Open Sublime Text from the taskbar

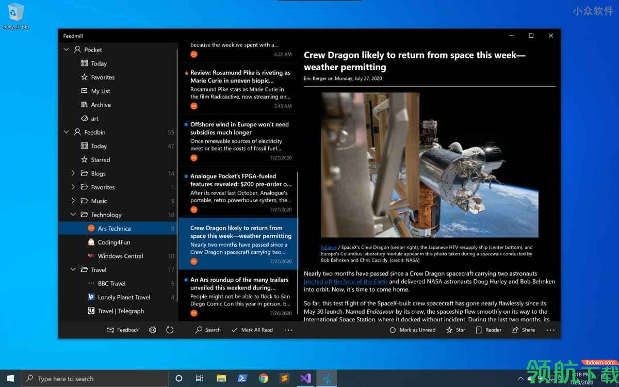click(x=284, y=378)
